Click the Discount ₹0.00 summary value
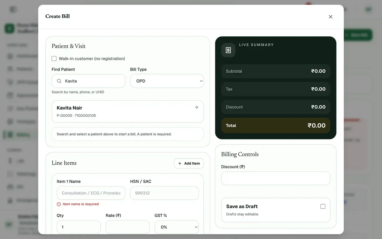Screen dimensions: 382x239 318,107
